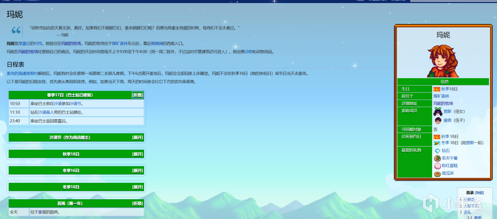
Task: Click the 11:10 time cell
Action: [19, 112]
